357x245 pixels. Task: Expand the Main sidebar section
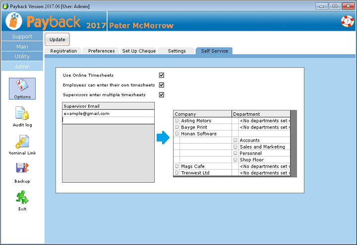(x=22, y=47)
